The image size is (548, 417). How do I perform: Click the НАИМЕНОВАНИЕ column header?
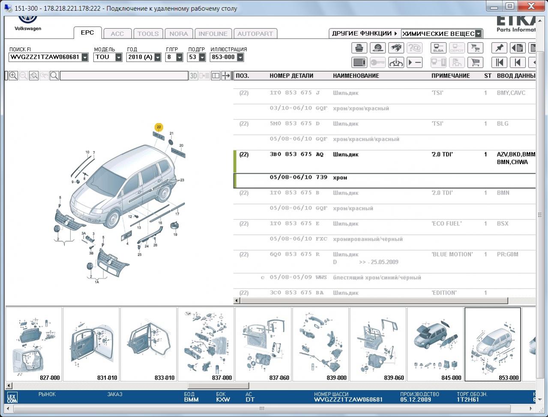(x=356, y=76)
